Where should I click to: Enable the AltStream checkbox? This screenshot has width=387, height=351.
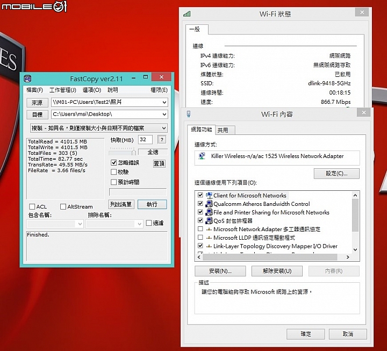(63, 206)
